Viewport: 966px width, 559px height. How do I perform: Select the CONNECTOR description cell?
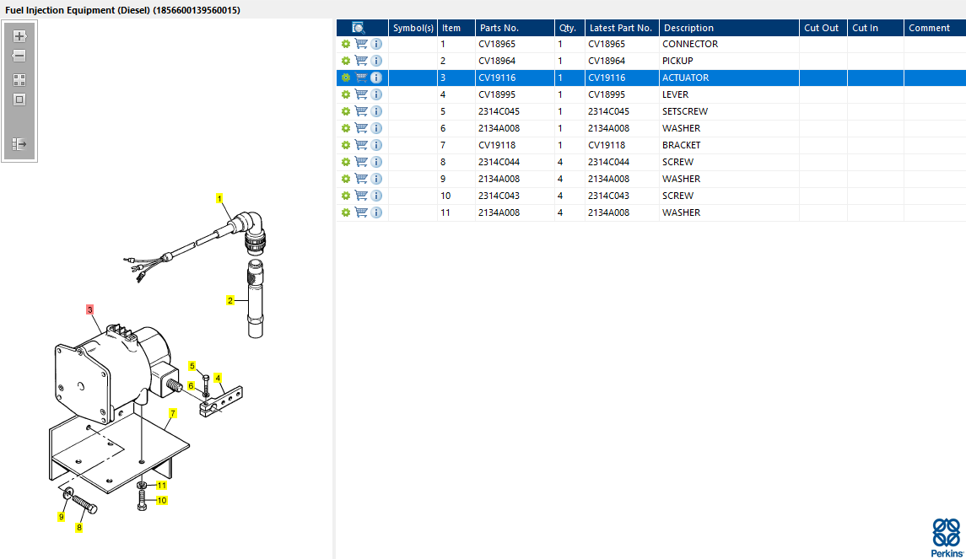[729, 44]
